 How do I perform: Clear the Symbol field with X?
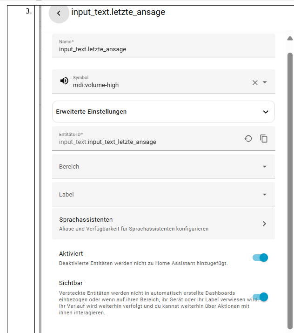click(x=255, y=82)
